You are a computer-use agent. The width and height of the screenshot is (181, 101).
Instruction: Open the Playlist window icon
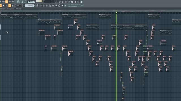point(37,6)
